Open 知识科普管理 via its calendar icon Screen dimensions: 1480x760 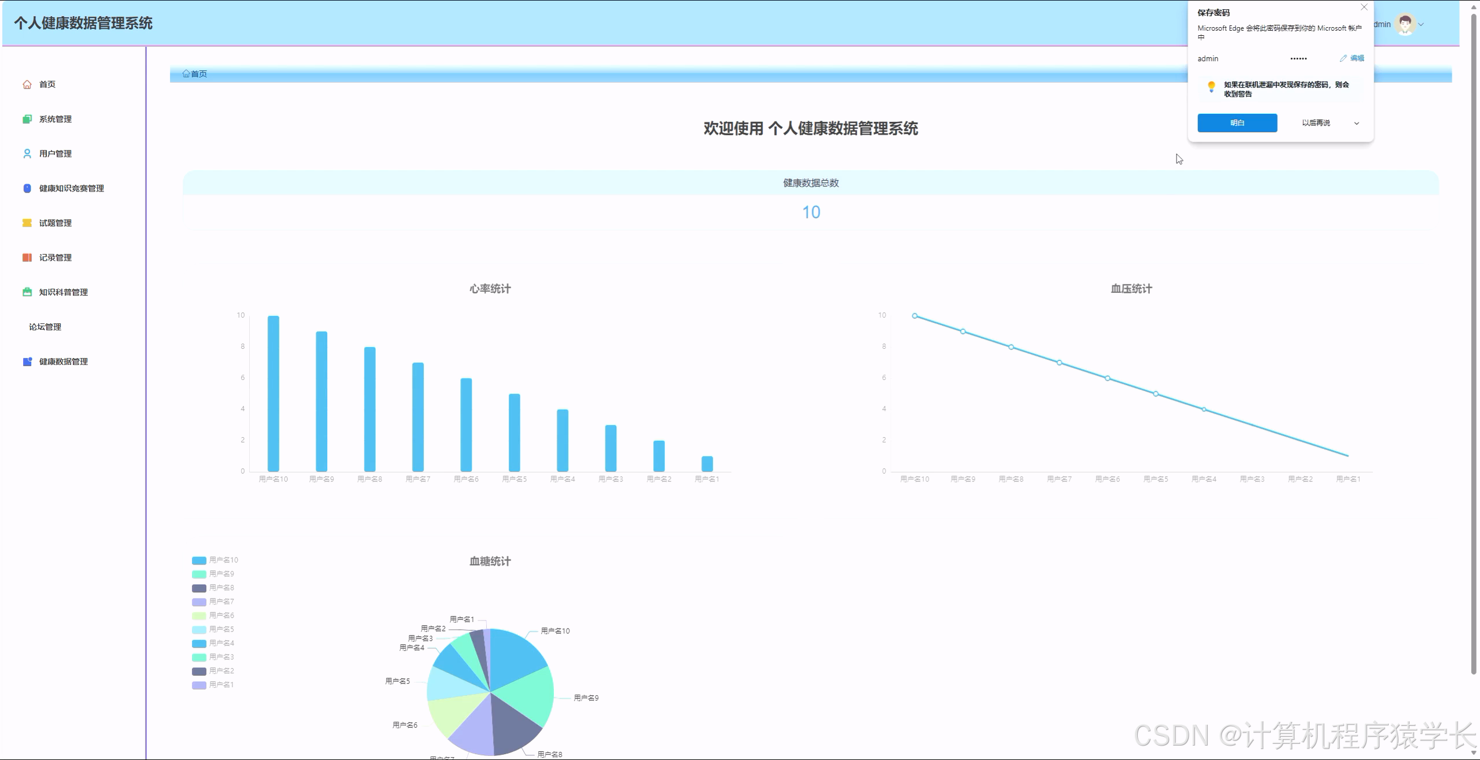click(27, 292)
